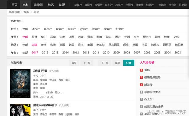Image resolution: width=189 pixels, height=116 pixels.
Task: Jump to last page with 尾页
Action: point(118,63)
